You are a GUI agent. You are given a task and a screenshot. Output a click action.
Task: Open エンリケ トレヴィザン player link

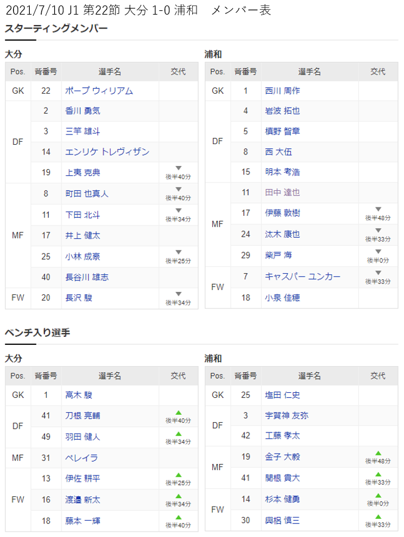107,151
